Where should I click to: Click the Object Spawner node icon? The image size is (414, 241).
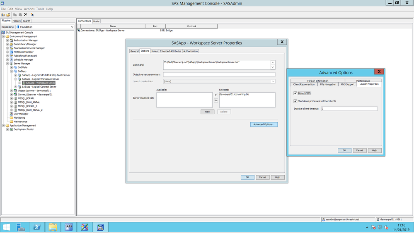[x=15, y=91]
